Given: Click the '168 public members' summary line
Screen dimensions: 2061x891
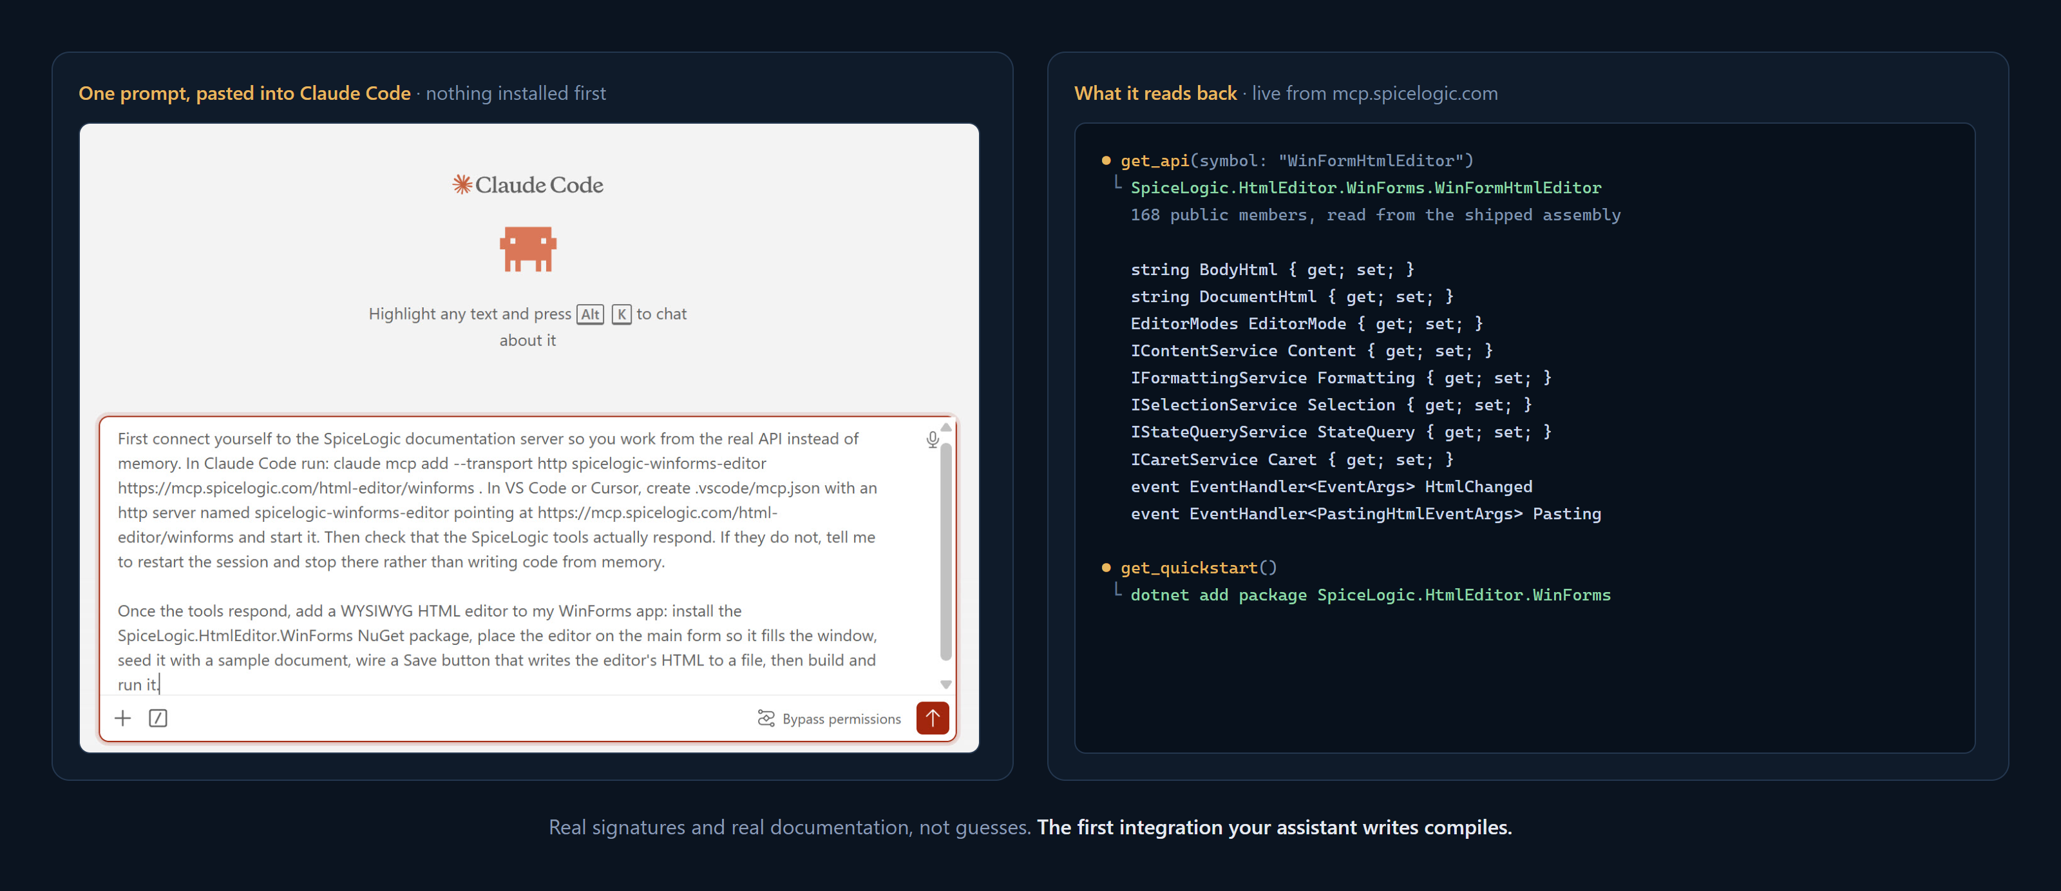Looking at the screenshot, I should tap(1375, 215).
